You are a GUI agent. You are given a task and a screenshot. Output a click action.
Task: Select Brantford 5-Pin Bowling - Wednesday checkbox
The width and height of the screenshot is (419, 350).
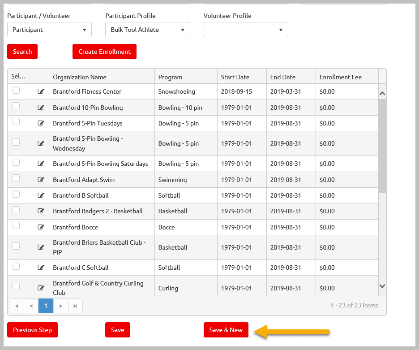[16, 142]
